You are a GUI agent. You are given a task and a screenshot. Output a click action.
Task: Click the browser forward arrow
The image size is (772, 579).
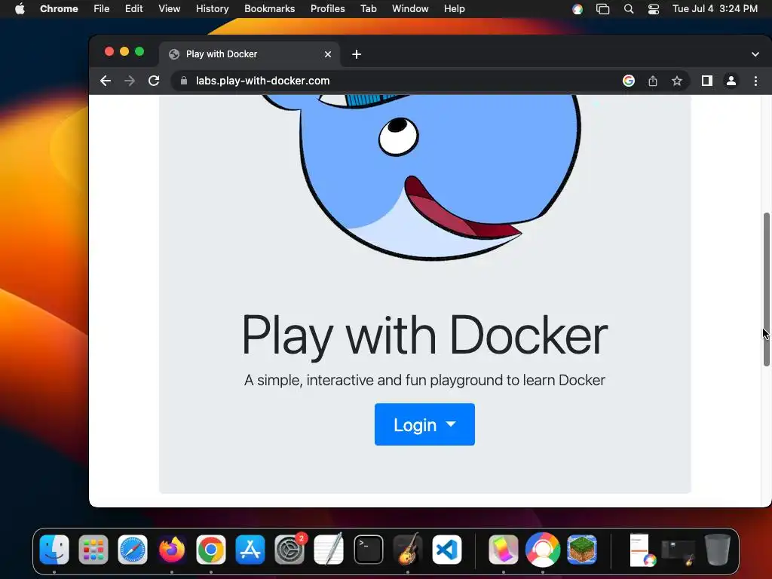(130, 81)
